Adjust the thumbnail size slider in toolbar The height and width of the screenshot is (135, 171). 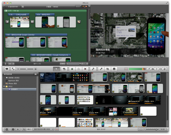pos(27,69)
